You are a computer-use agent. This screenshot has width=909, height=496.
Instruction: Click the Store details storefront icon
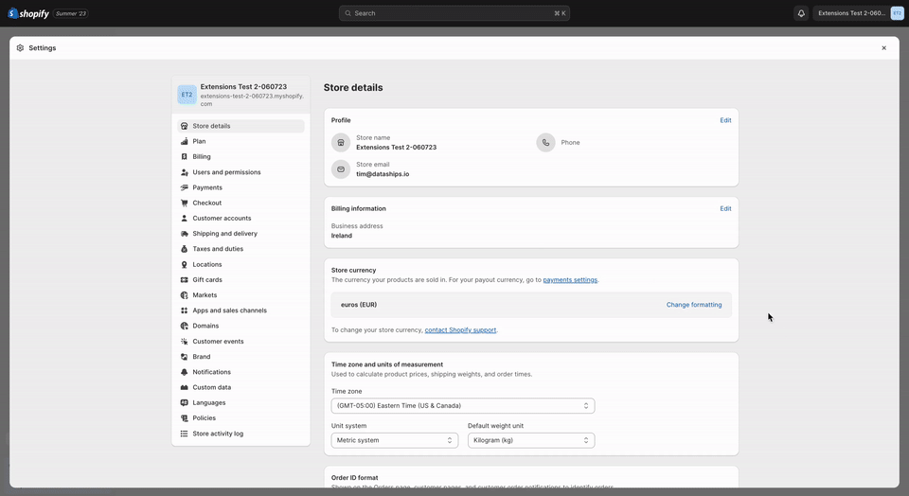point(185,126)
